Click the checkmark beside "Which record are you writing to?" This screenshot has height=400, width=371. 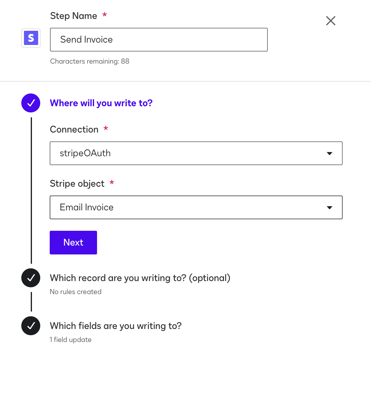30,278
